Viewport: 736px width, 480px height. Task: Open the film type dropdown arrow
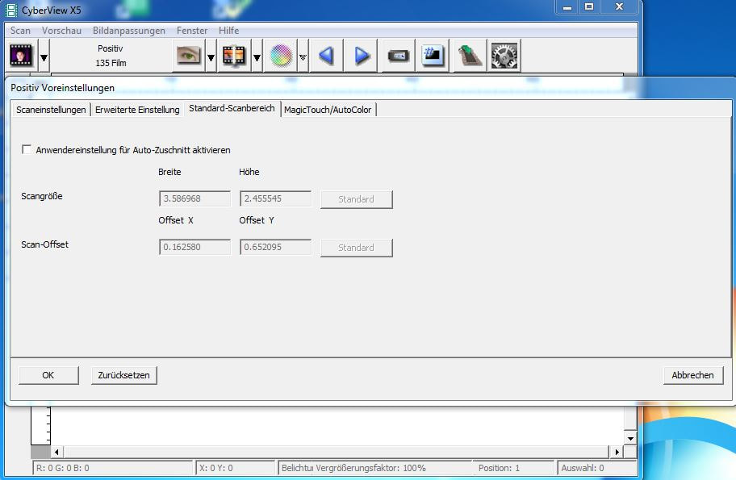(44, 57)
